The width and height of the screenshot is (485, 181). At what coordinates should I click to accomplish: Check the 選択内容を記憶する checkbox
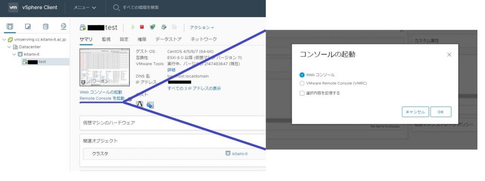[x=302, y=93]
